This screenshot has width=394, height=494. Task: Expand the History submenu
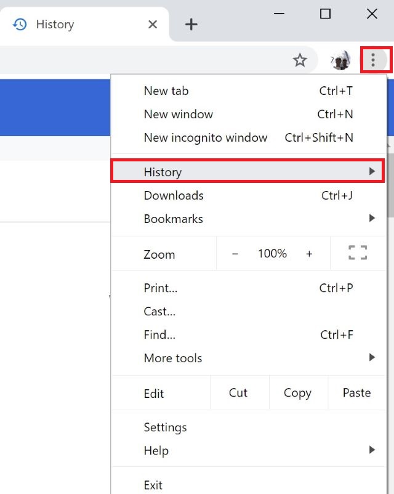248,171
